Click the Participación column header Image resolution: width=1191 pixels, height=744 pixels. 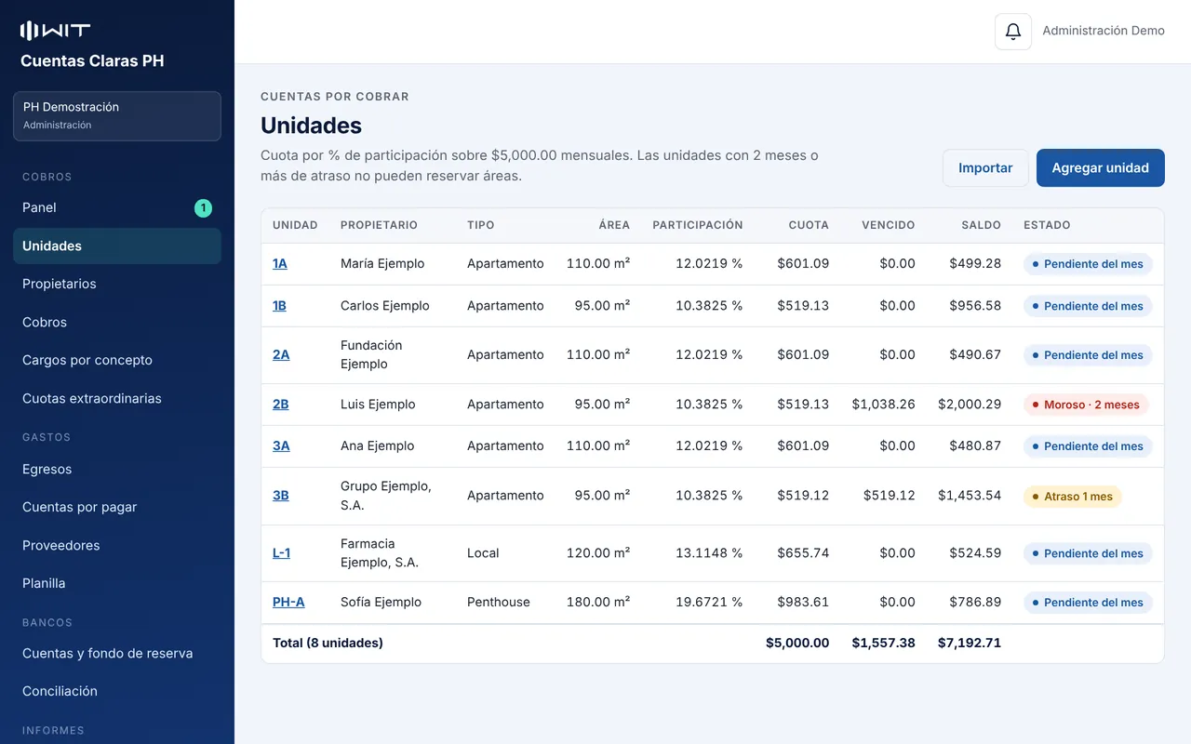(698, 225)
